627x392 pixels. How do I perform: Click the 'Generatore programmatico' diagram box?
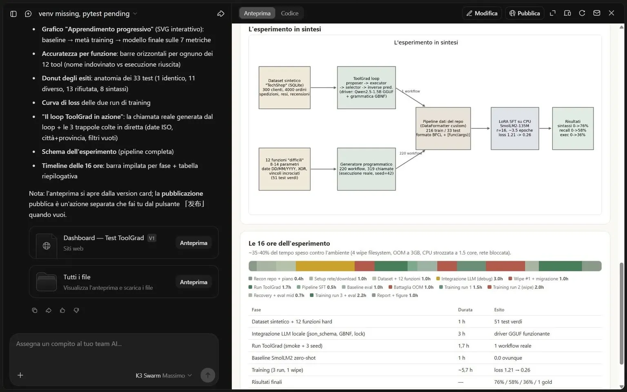pos(366,169)
